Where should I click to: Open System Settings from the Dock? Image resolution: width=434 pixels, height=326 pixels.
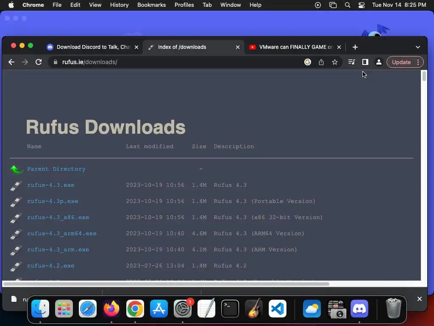pyautogui.click(x=183, y=309)
